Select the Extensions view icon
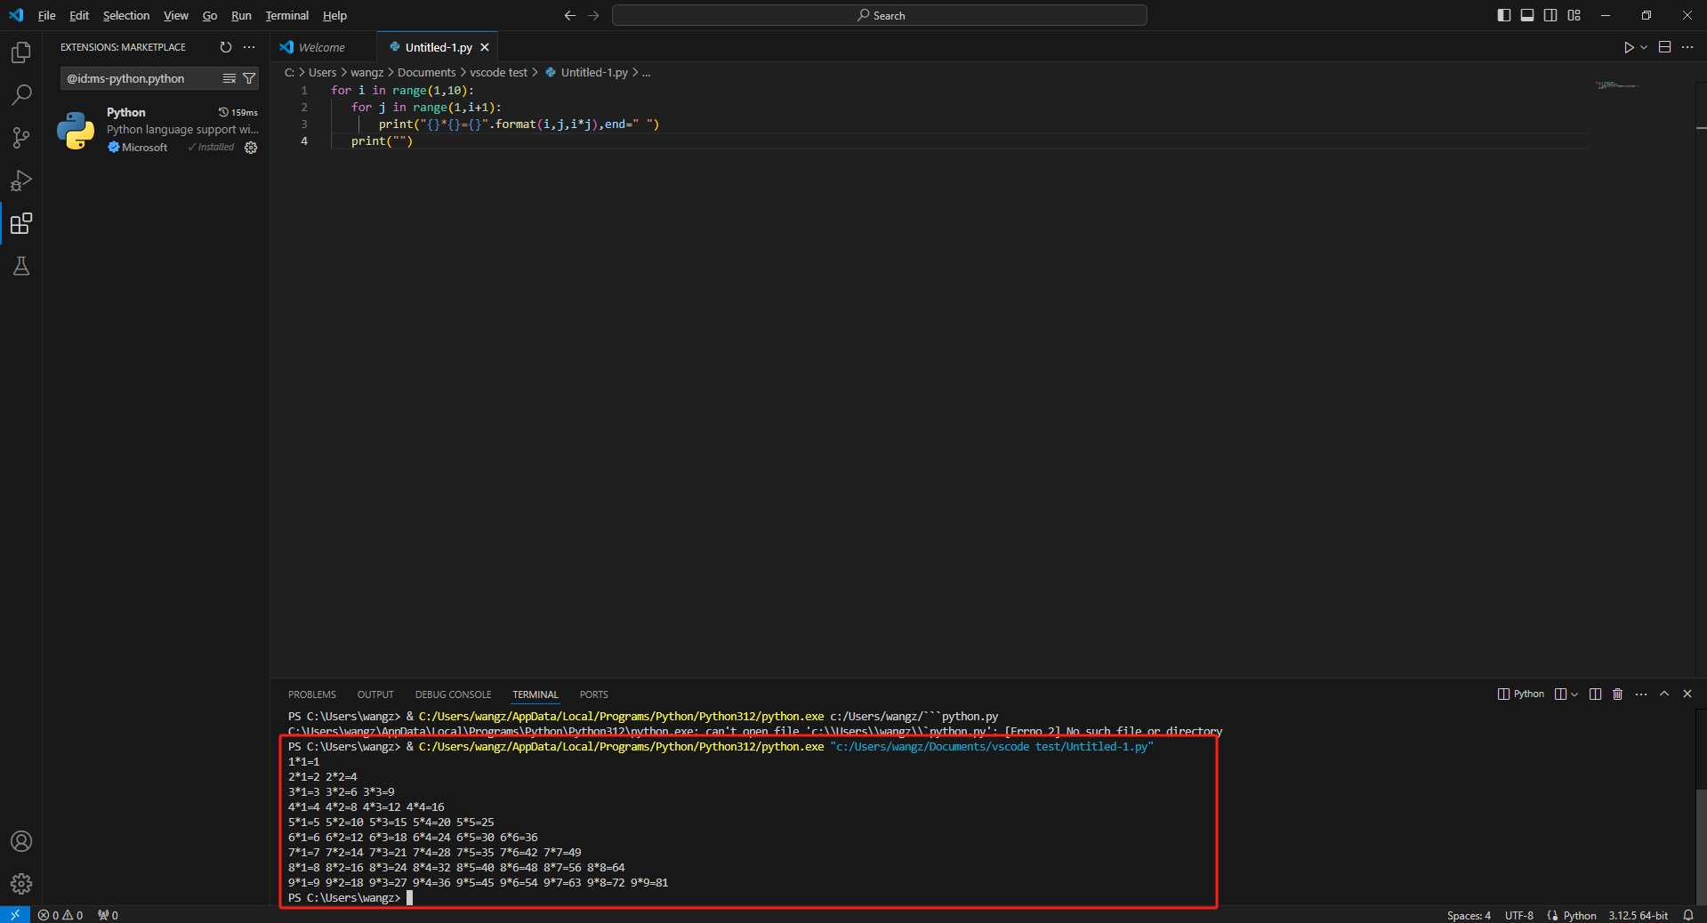1707x923 pixels. (21, 223)
